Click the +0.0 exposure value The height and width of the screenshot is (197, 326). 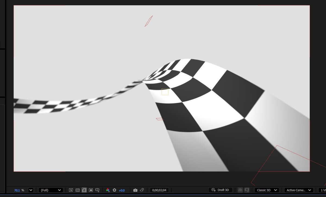122,190
